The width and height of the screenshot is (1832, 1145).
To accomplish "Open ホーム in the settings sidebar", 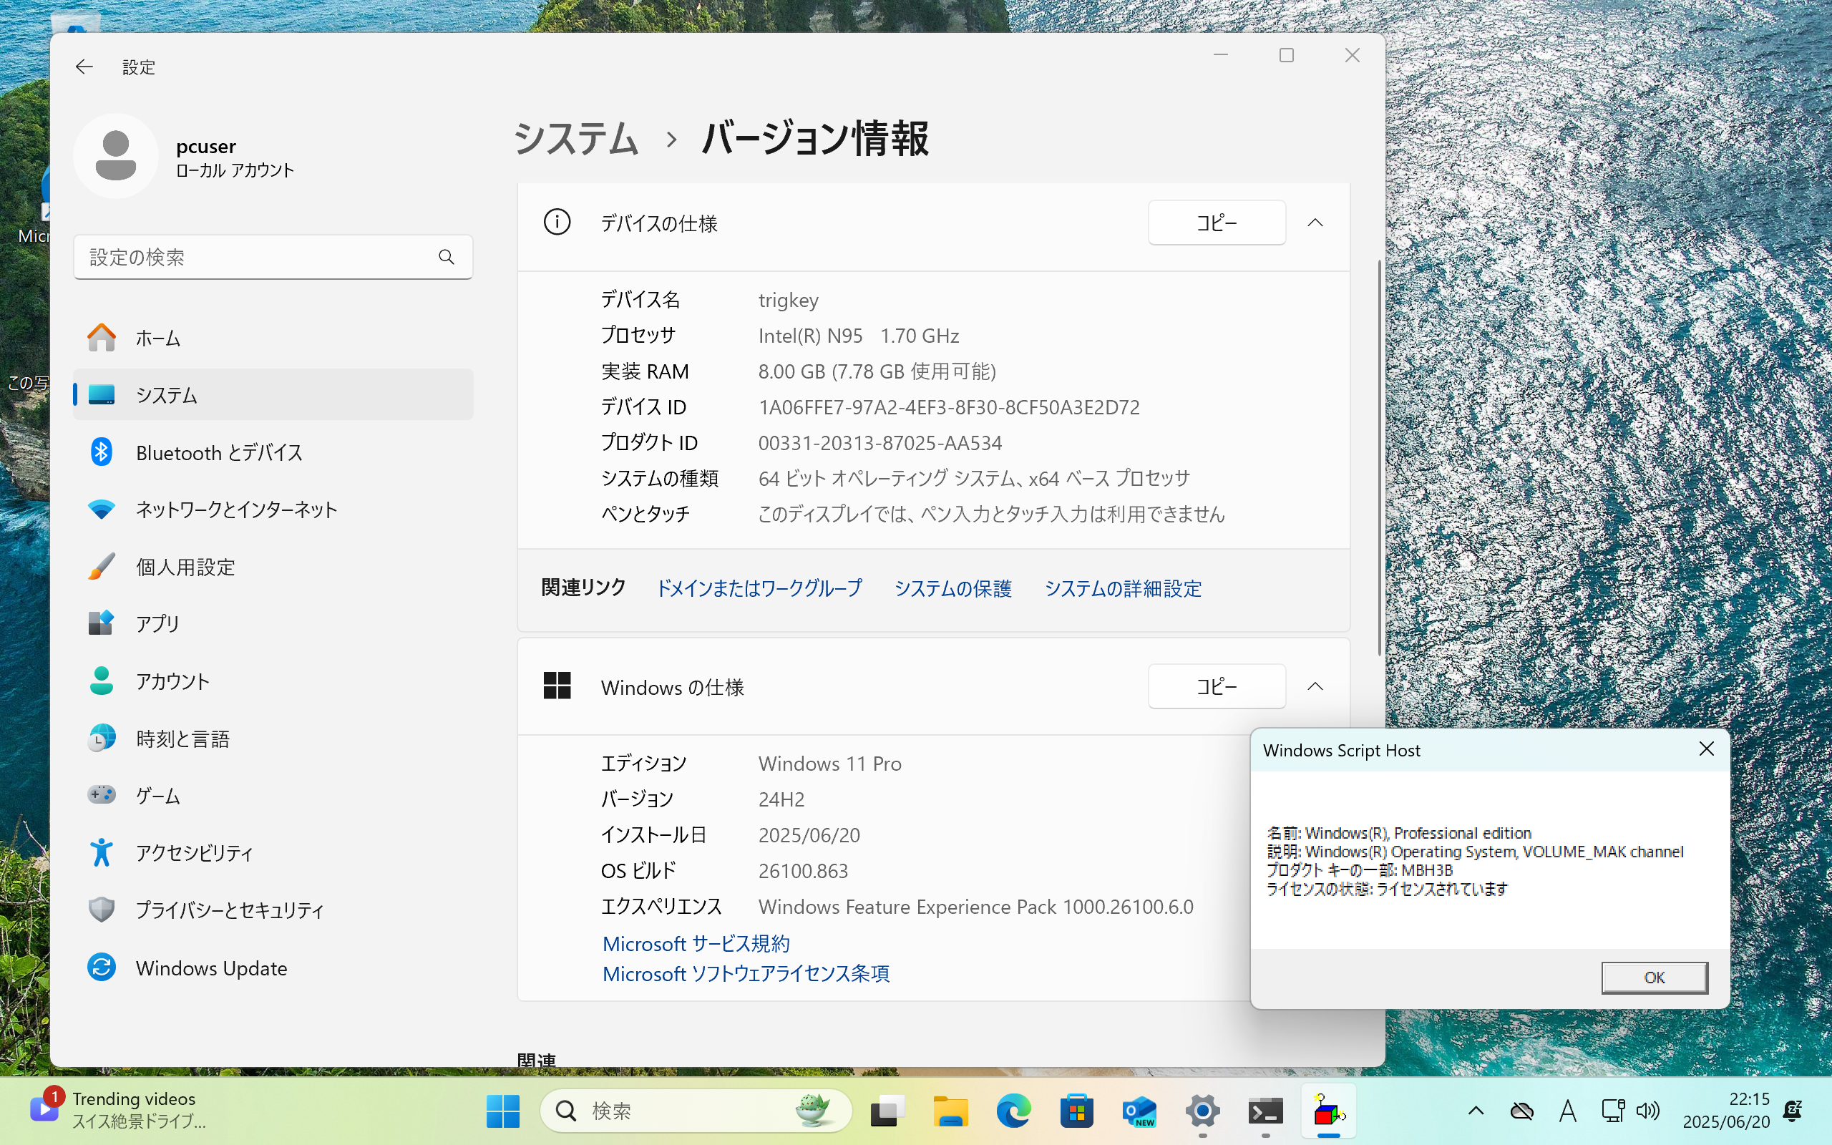I will point(273,338).
